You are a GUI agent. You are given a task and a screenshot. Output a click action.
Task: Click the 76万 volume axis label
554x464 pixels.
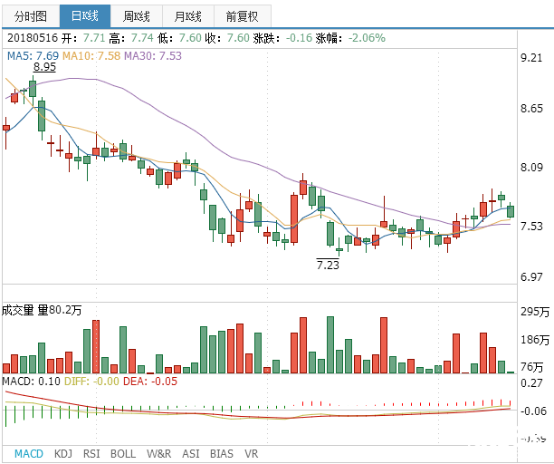click(531, 367)
